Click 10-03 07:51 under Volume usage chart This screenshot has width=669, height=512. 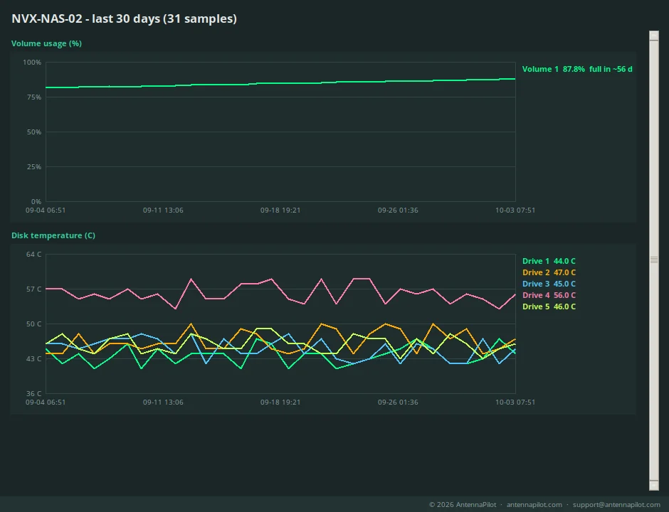(x=515, y=210)
